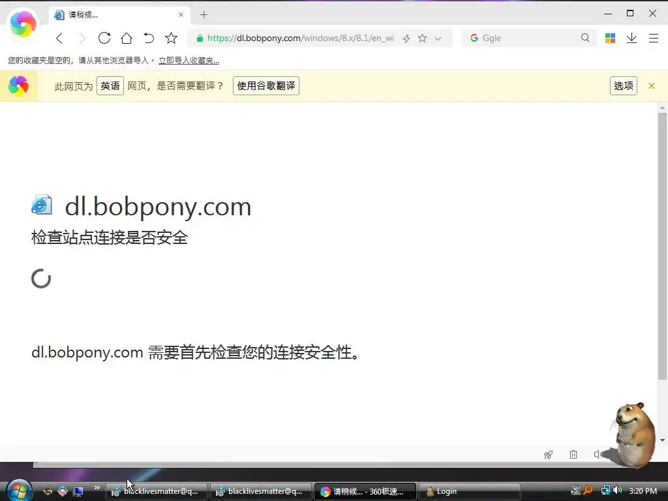Screen dimensions: 668x501
Task: Click the green lock security icon
Action: click(x=200, y=38)
